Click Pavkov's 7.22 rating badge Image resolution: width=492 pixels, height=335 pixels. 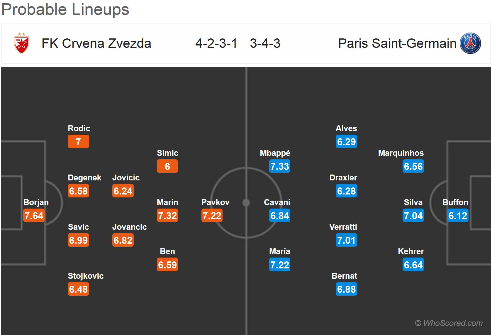212,216
